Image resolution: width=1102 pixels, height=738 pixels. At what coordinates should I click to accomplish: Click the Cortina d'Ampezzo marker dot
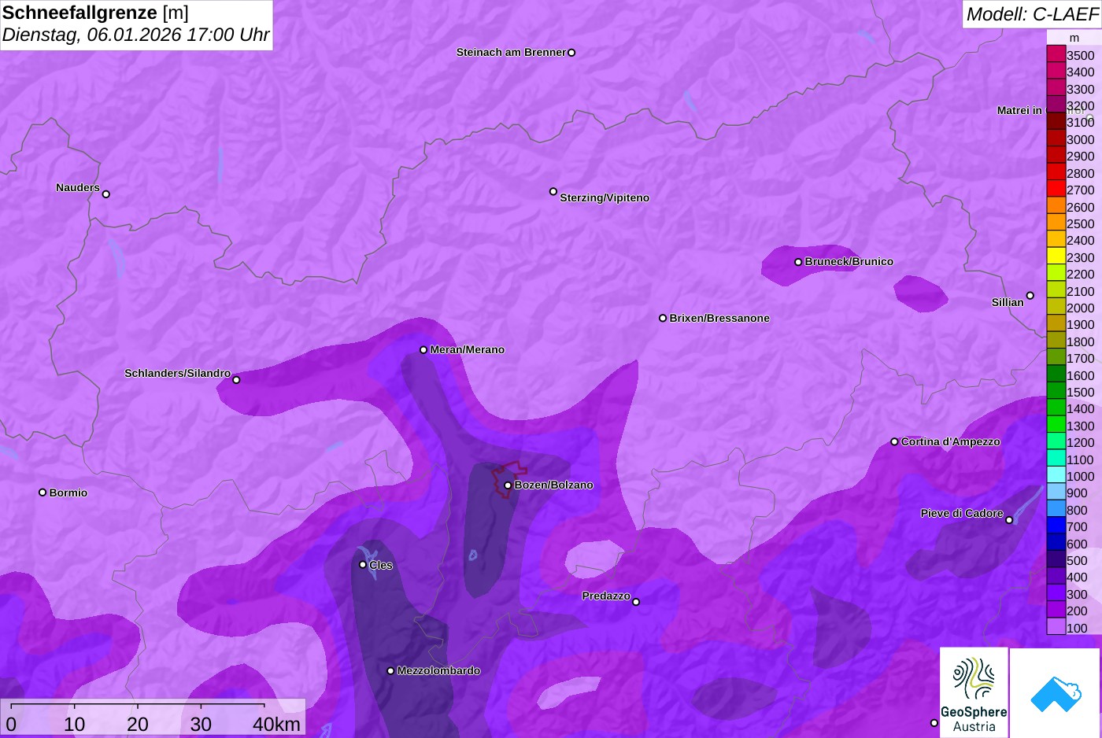[x=894, y=442]
